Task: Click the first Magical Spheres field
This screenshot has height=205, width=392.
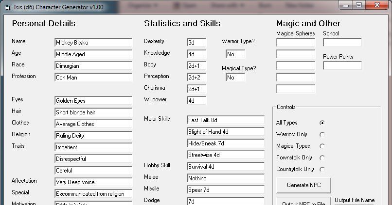Action: click(296, 42)
